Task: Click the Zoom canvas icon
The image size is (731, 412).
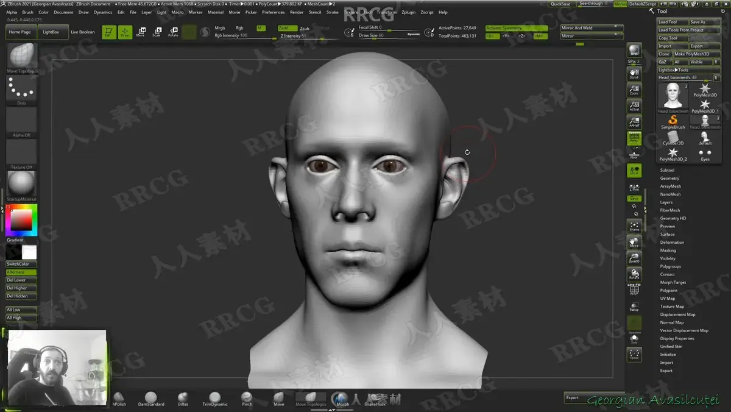Action: [x=634, y=90]
